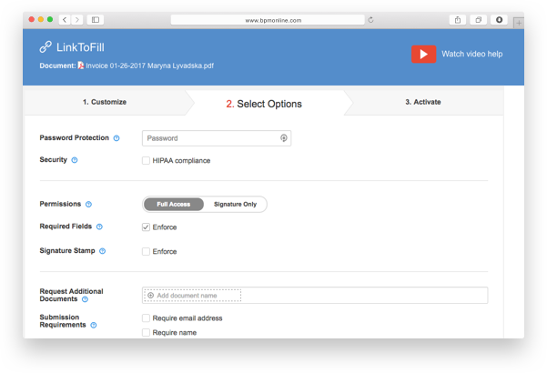547x373 pixels.
Task: Select Full Access permission
Action: tap(174, 205)
